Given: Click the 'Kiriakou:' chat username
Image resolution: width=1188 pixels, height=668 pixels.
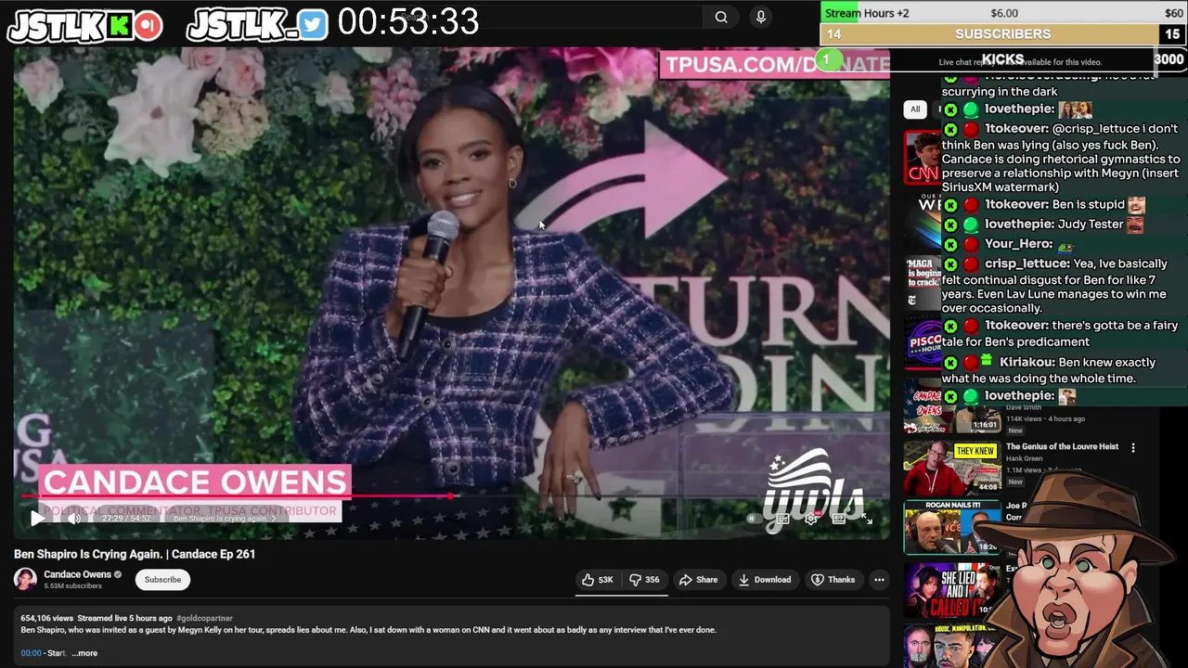Looking at the screenshot, I should (x=1027, y=362).
